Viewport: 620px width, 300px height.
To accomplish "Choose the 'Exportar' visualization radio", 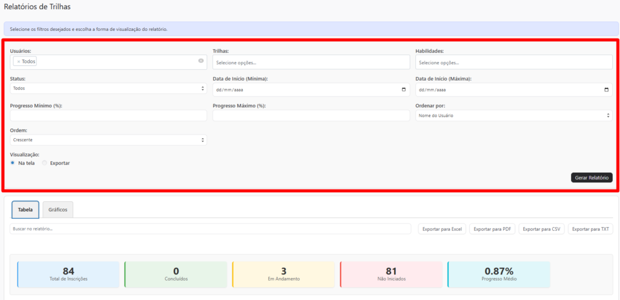I will [x=45, y=163].
